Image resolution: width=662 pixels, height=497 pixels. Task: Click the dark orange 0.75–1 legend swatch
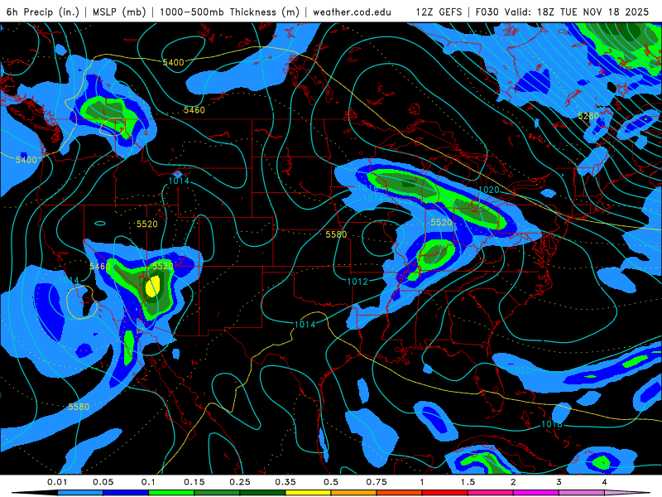click(400, 493)
